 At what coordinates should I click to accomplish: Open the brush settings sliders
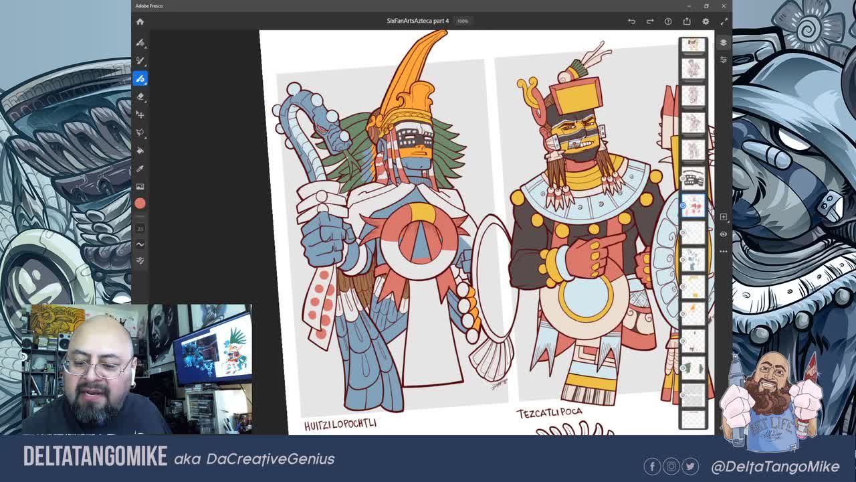click(140, 260)
